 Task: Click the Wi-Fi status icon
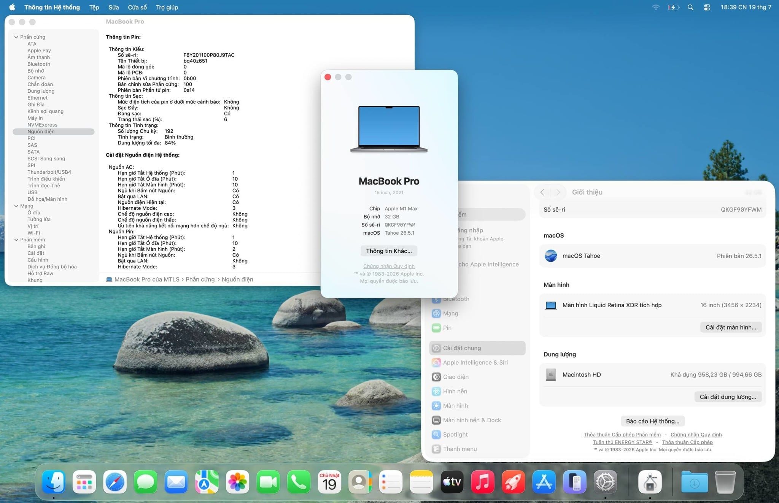(656, 7)
